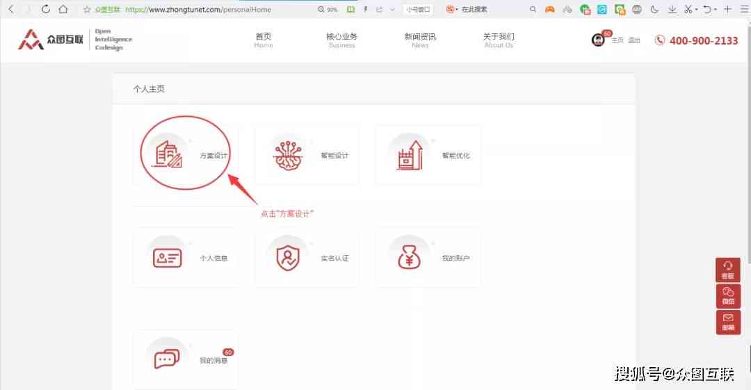
Task: Click the 个人主页 heading text
Action: [x=149, y=89]
